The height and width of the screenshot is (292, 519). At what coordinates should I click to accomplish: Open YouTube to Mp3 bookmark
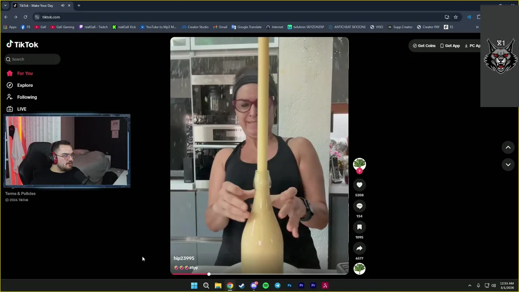(x=158, y=27)
